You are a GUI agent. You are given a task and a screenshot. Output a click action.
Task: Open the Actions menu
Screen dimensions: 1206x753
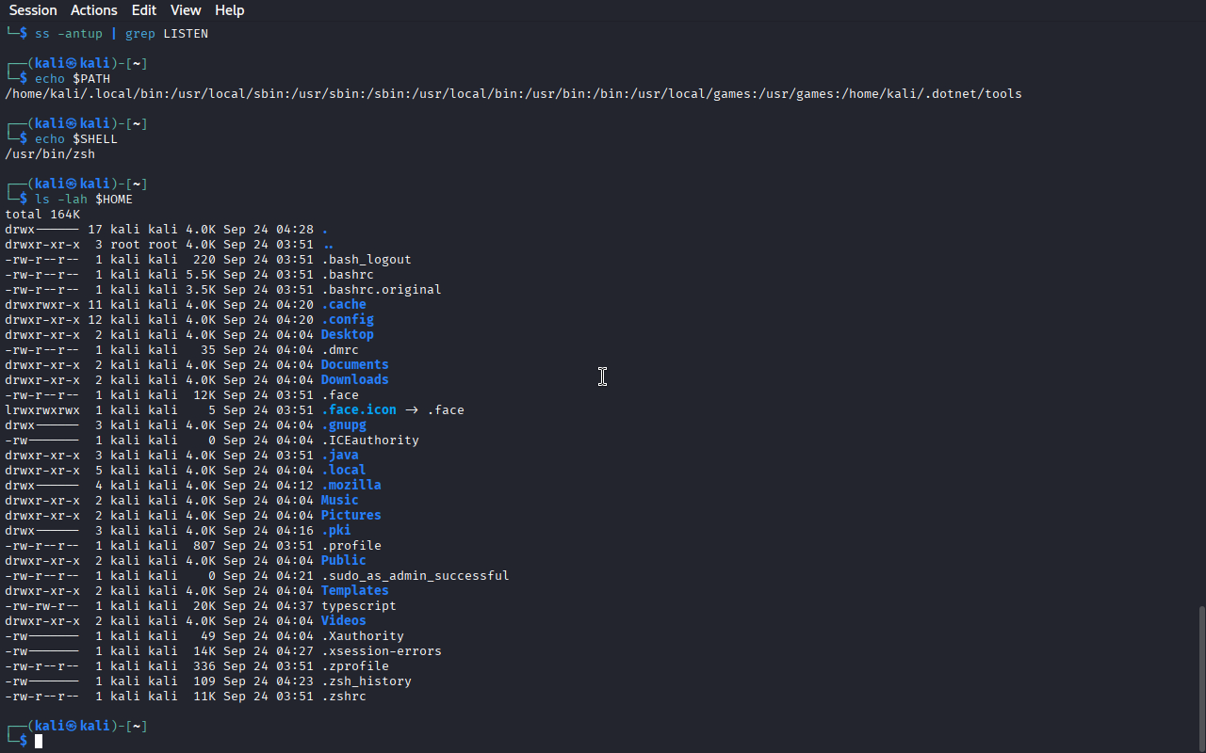(x=94, y=10)
